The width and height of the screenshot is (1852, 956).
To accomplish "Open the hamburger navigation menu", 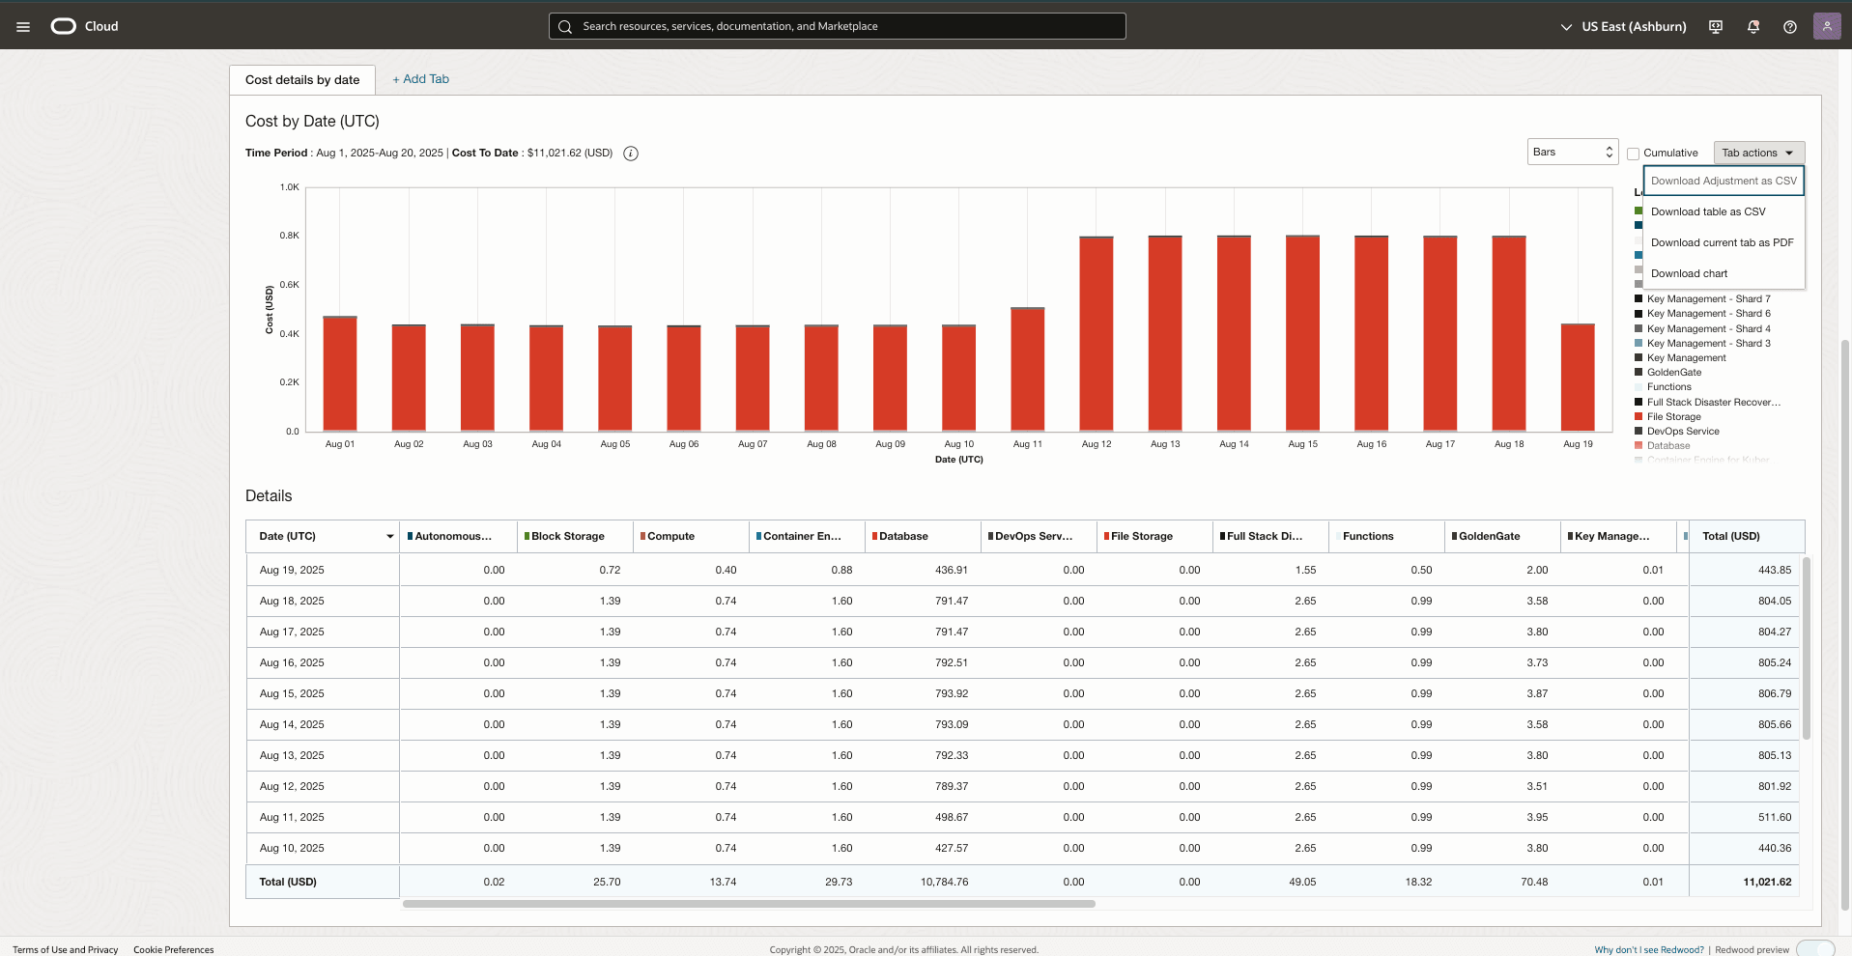I will coord(23,27).
